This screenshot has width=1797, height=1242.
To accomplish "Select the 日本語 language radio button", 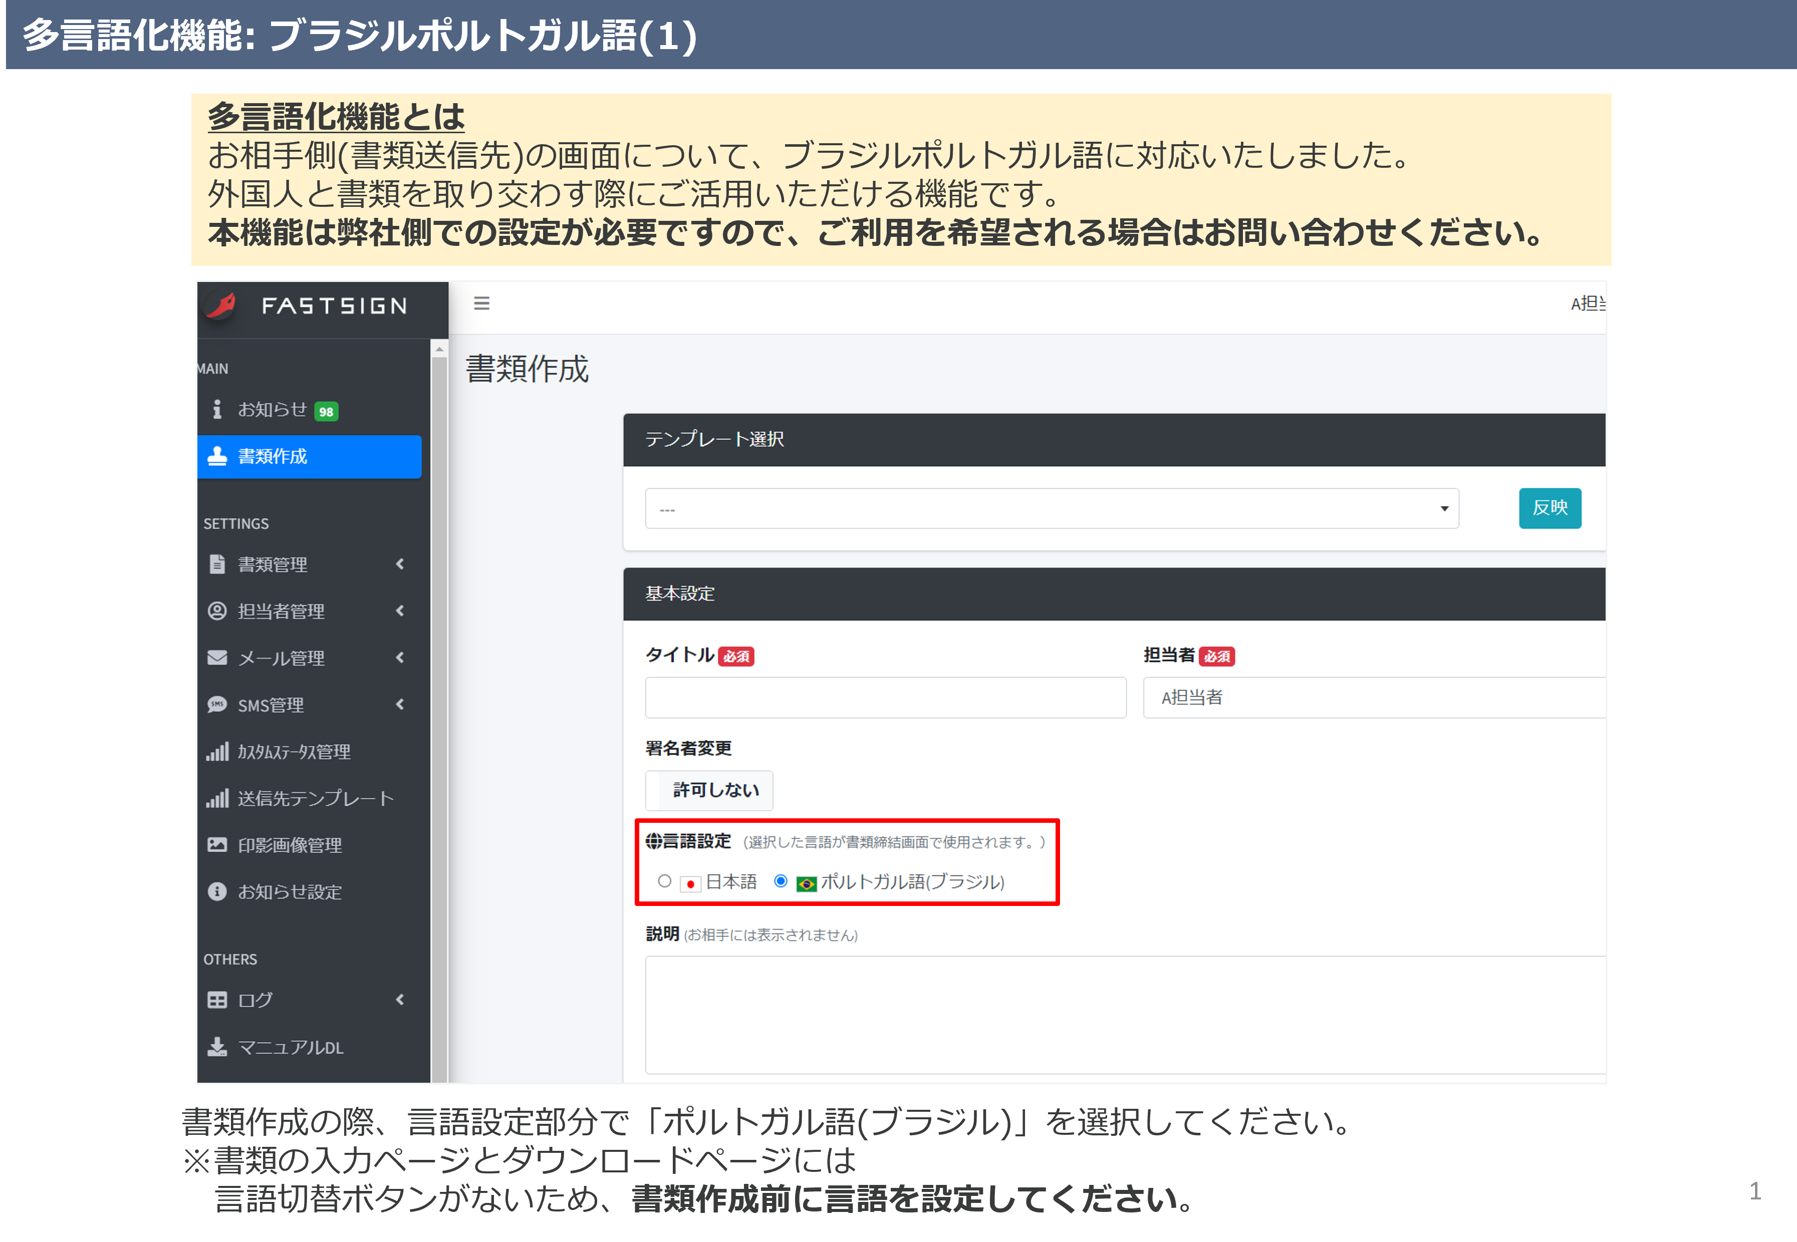I will click(x=664, y=881).
